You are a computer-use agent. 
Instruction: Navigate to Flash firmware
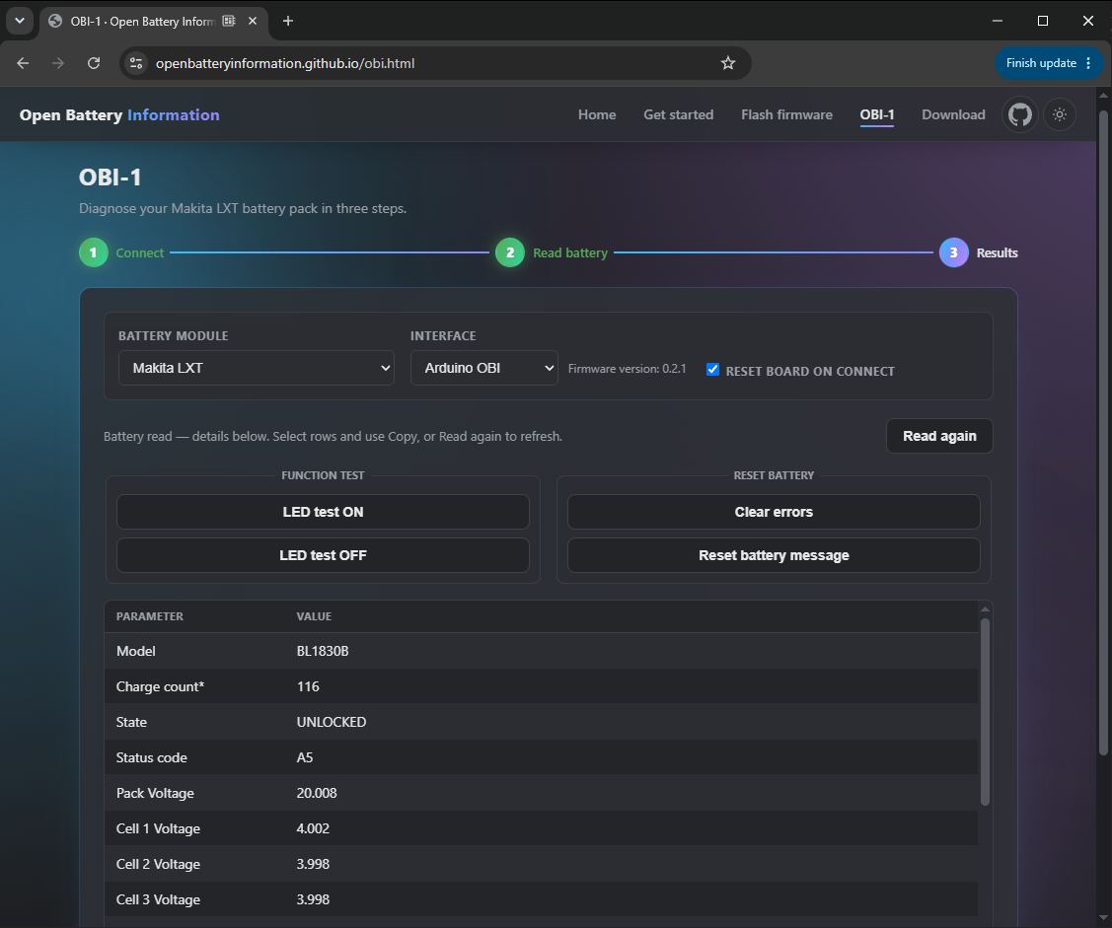tap(787, 114)
